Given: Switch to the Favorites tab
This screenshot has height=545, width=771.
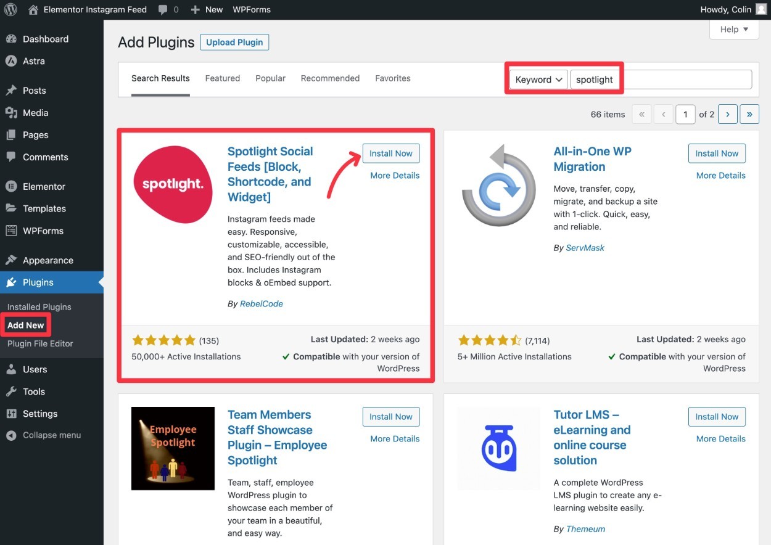Looking at the screenshot, I should 393,78.
